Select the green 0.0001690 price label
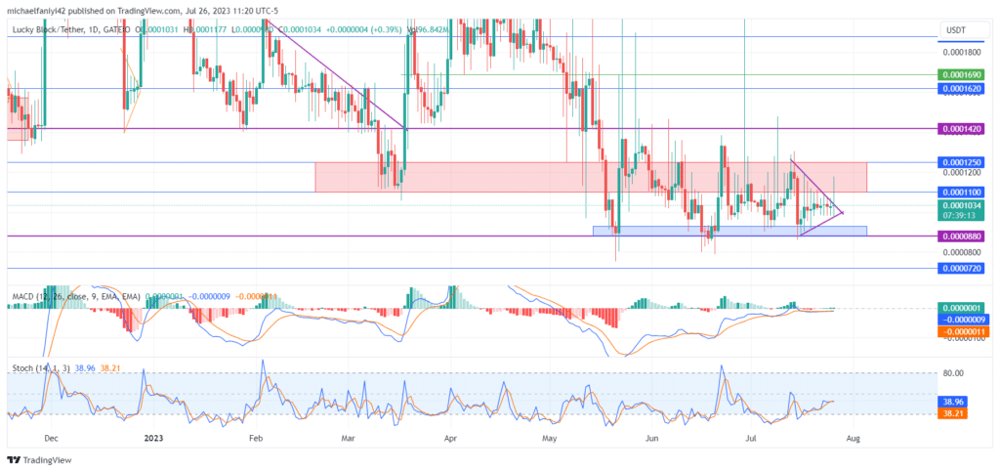The height and width of the screenshot is (472, 1000). pos(961,74)
